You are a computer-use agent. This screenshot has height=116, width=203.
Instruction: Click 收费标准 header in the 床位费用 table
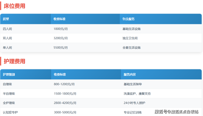point(60,19)
